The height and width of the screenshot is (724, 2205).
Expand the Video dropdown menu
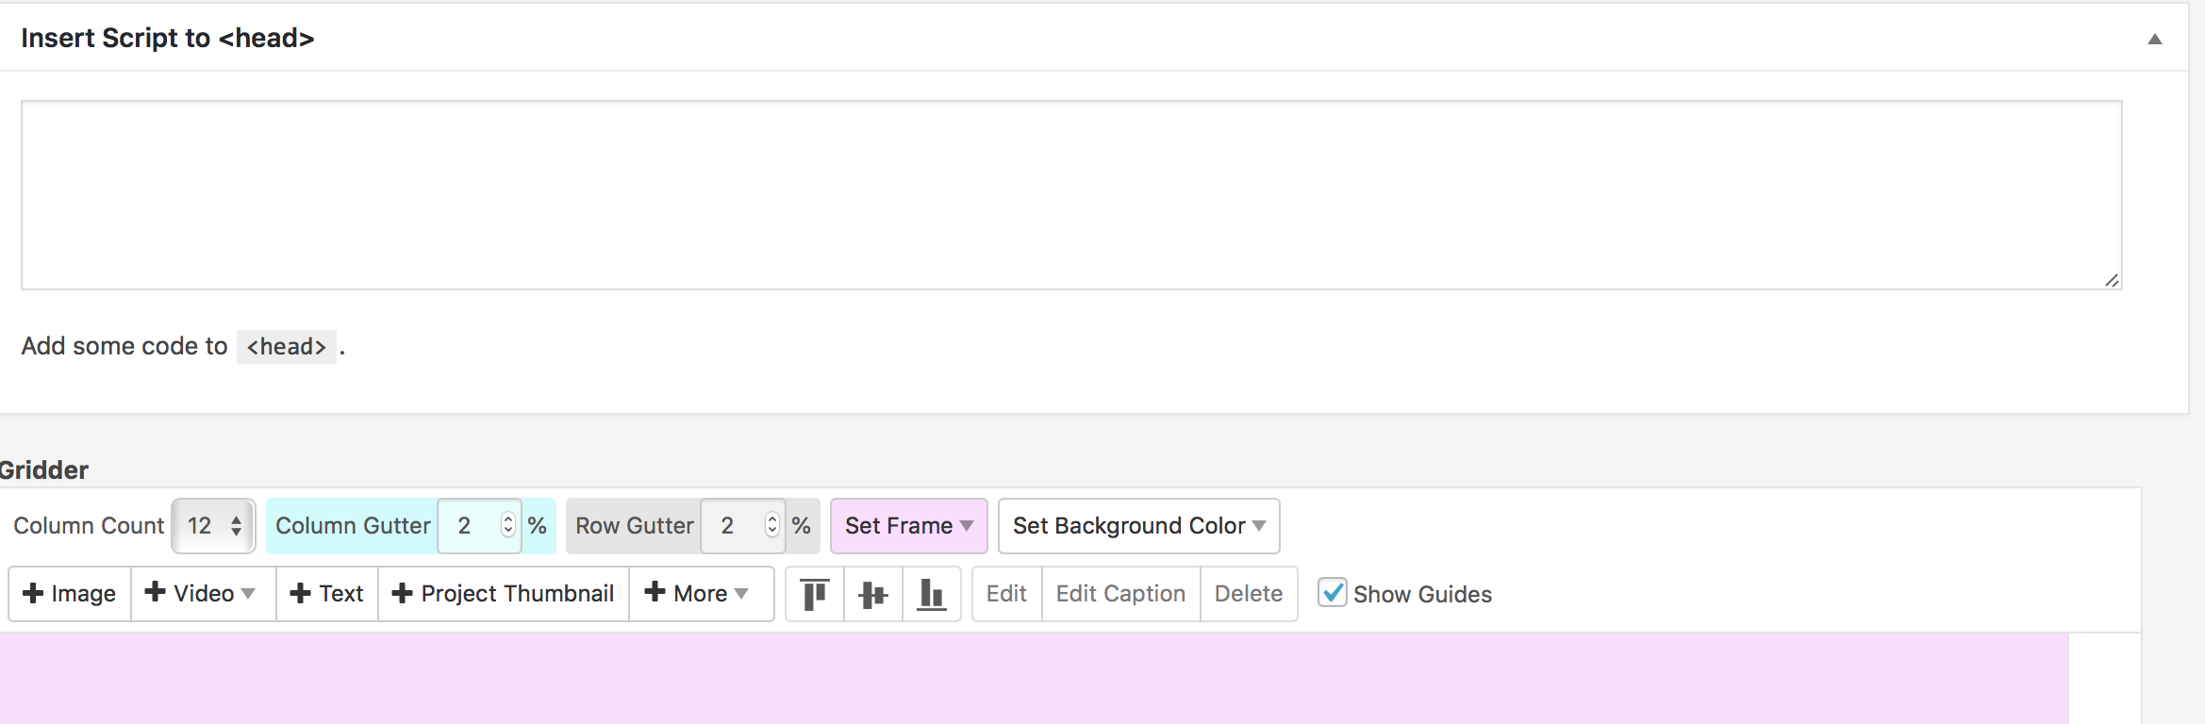(203, 594)
